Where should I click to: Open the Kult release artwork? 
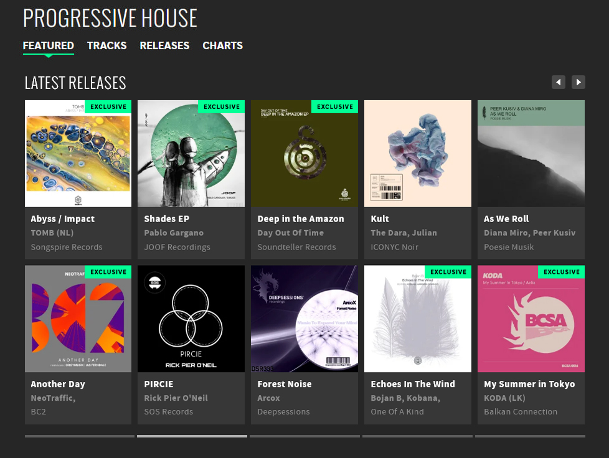418,154
